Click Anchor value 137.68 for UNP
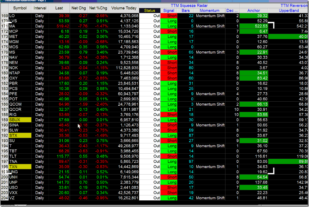Image resolution: width=309 pixels, height=207 pixels. point(261,182)
